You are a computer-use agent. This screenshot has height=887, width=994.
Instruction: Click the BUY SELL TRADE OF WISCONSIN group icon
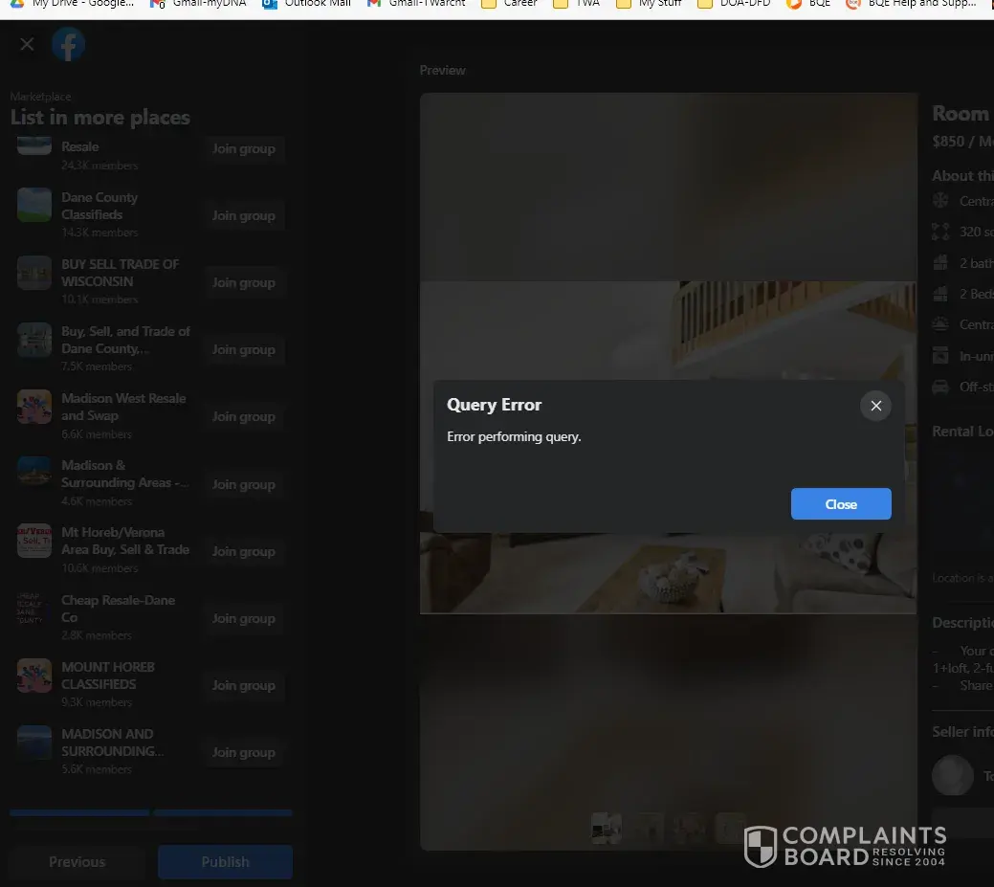pyautogui.click(x=34, y=273)
